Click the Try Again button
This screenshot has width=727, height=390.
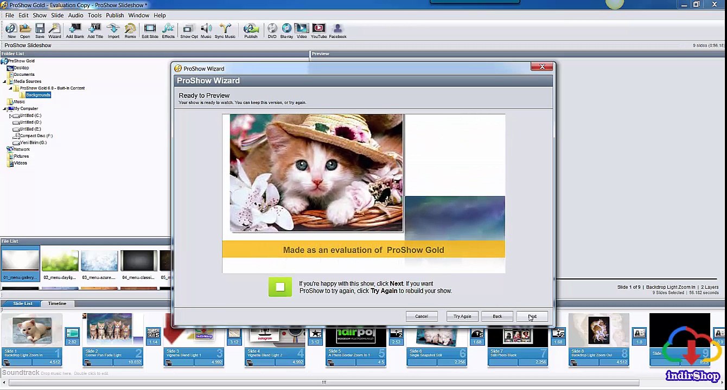[x=462, y=316]
